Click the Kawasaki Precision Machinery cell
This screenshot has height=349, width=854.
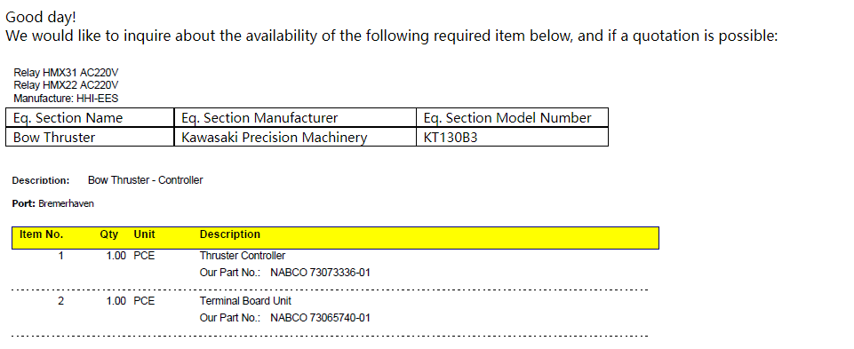(295, 137)
